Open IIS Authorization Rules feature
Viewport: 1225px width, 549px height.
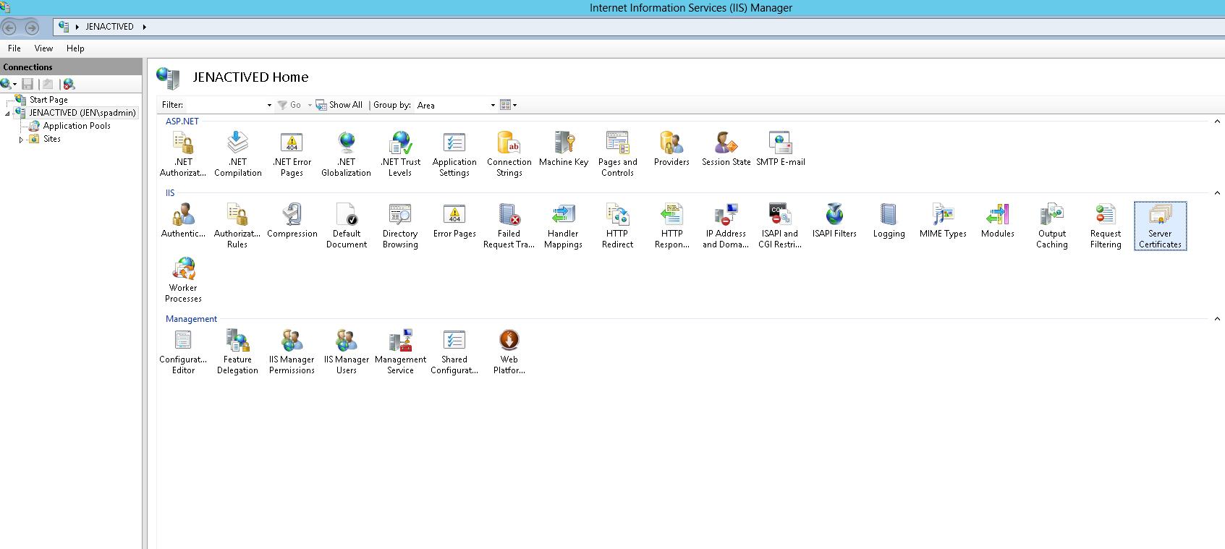237,225
